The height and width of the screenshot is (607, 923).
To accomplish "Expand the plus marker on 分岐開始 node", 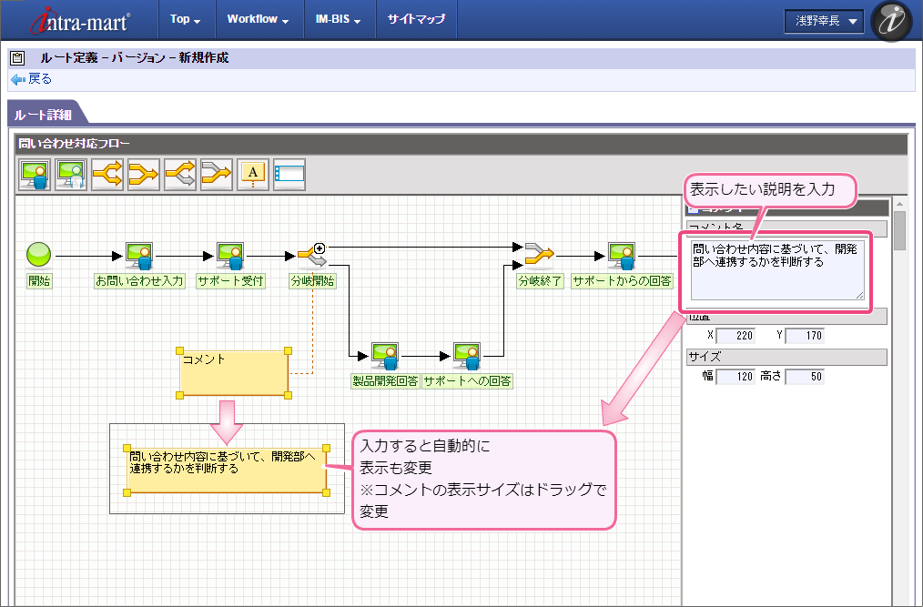I will 319,248.
